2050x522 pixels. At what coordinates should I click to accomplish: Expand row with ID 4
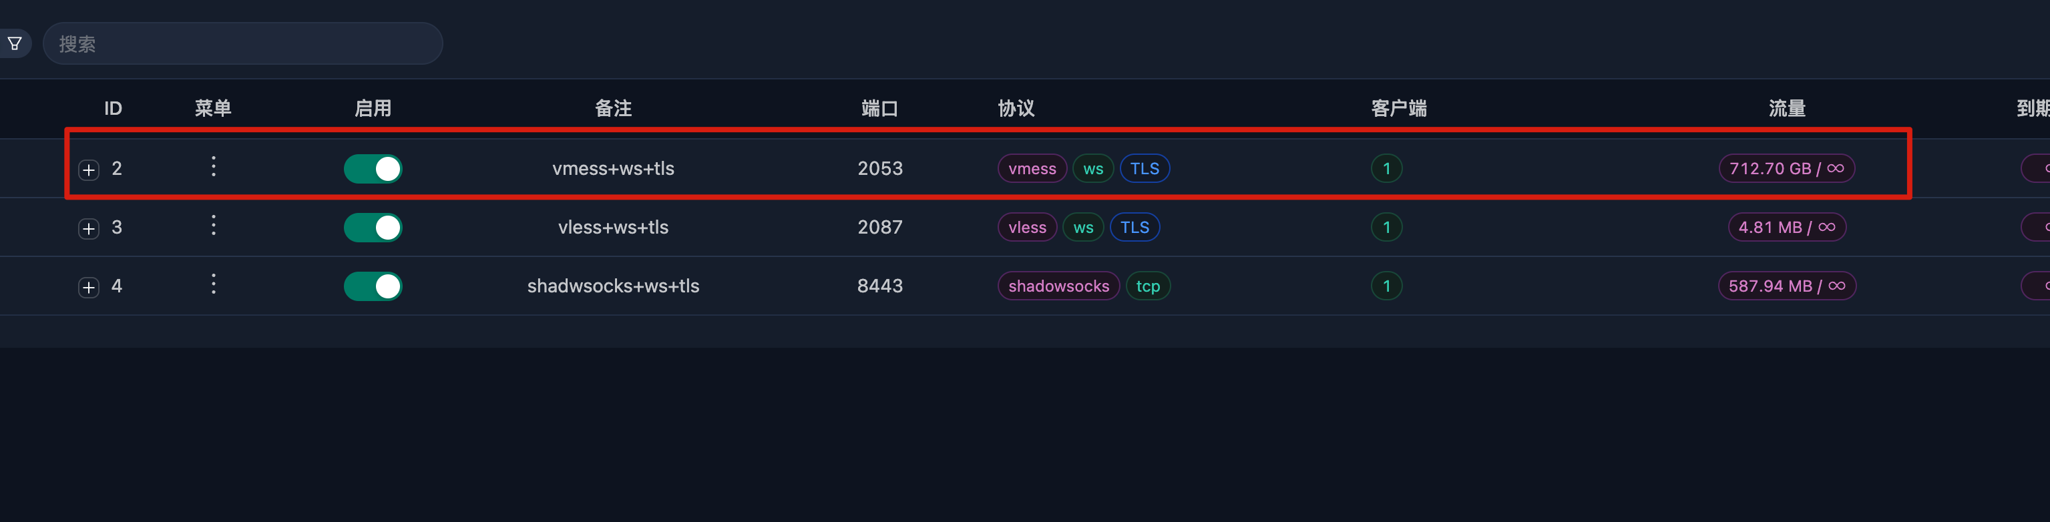tap(88, 287)
